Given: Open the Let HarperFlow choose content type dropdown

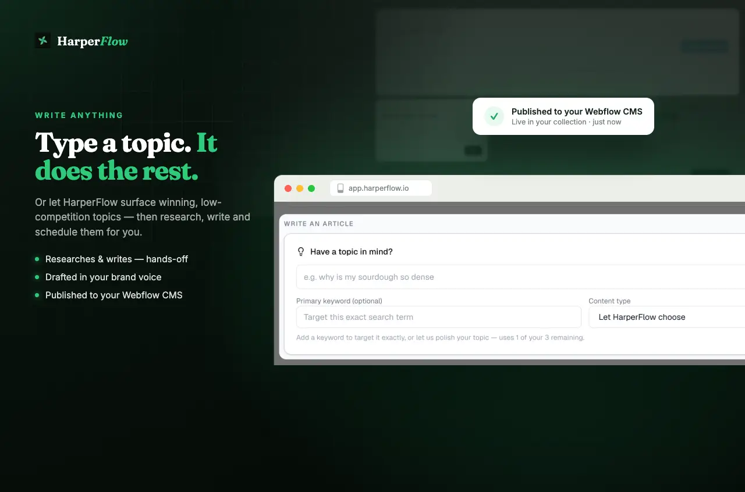Looking at the screenshot, I should click(x=667, y=317).
